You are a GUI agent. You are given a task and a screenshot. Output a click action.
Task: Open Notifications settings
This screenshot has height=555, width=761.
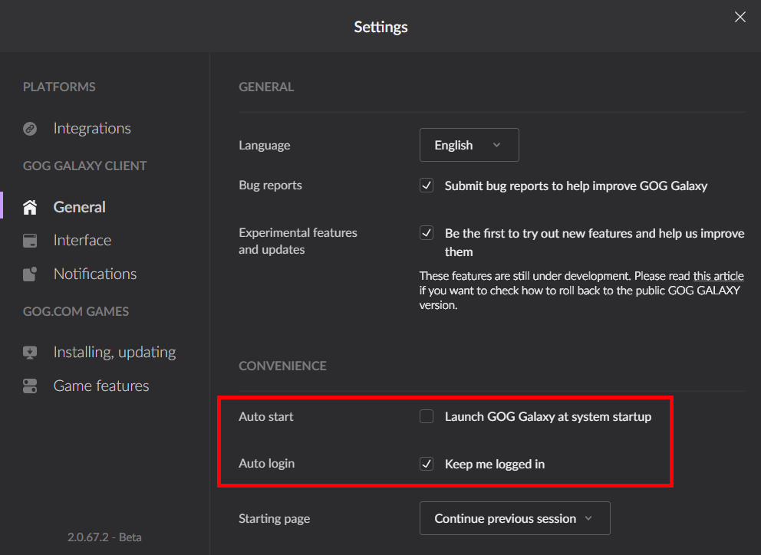[95, 274]
